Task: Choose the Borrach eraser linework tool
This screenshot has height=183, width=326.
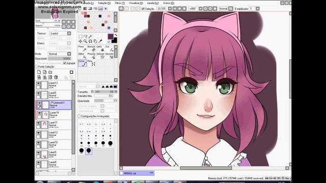Action: pos(92,49)
